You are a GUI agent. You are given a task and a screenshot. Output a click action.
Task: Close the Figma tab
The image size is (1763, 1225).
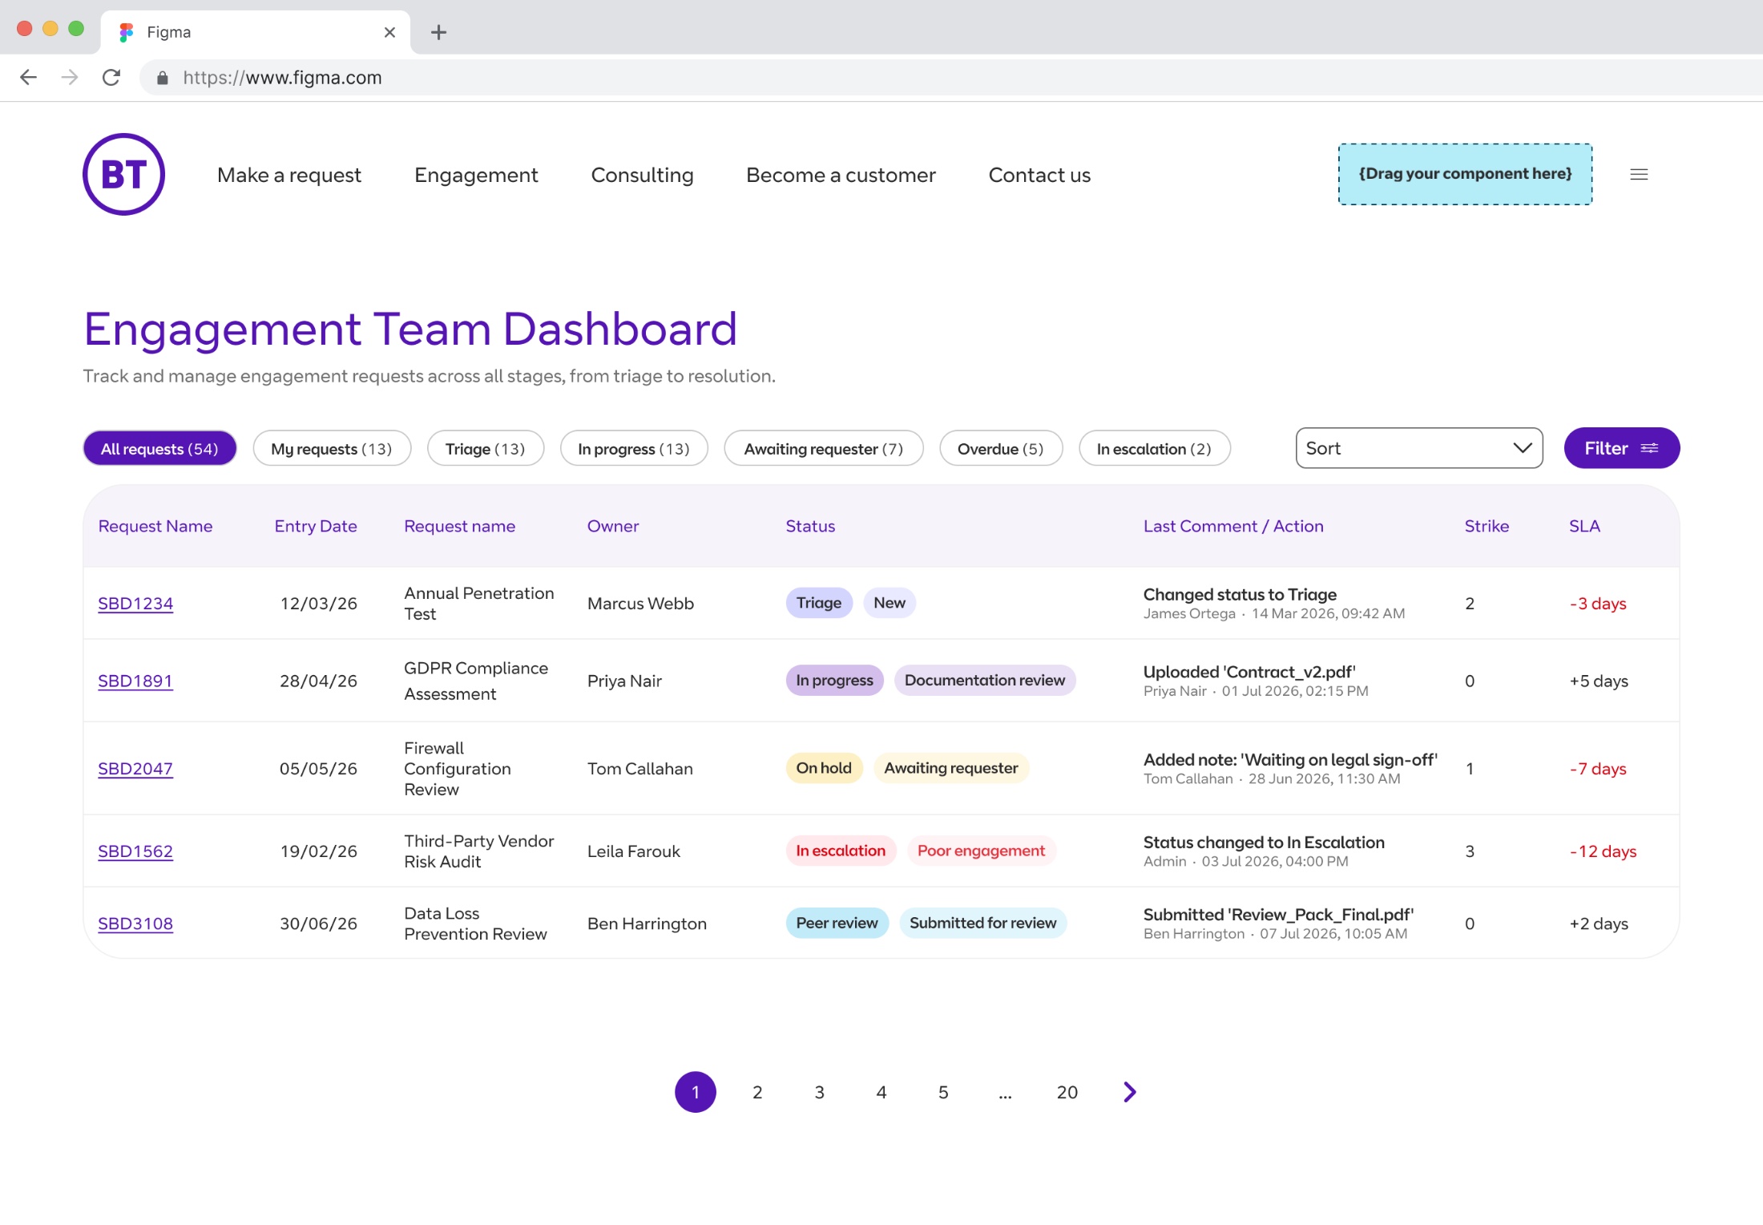click(389, 32)
